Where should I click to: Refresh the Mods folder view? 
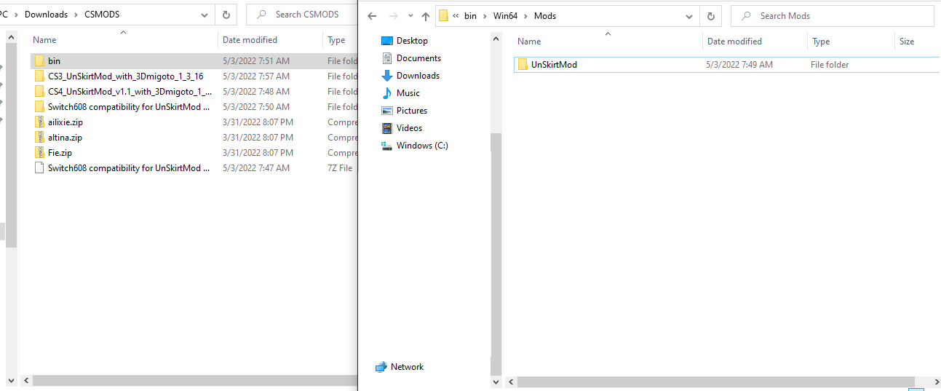(x=711, y=16)
